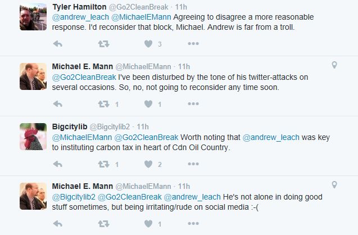Screen dimensions: 358x235
Task: Retweet Bigcitylib's carbon tax tweet
Action: (103, 165)
